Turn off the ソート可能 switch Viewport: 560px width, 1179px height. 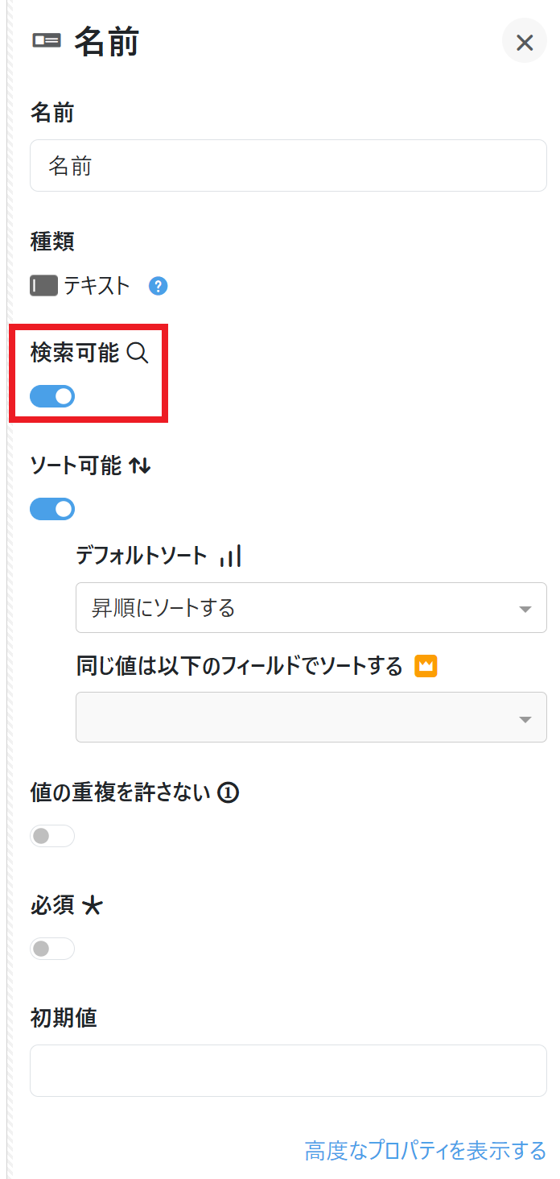(x=52, y=509)
